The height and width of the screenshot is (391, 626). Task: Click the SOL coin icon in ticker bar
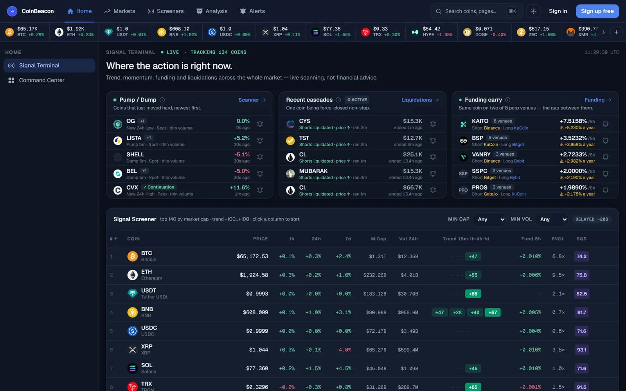coord(315,32)
